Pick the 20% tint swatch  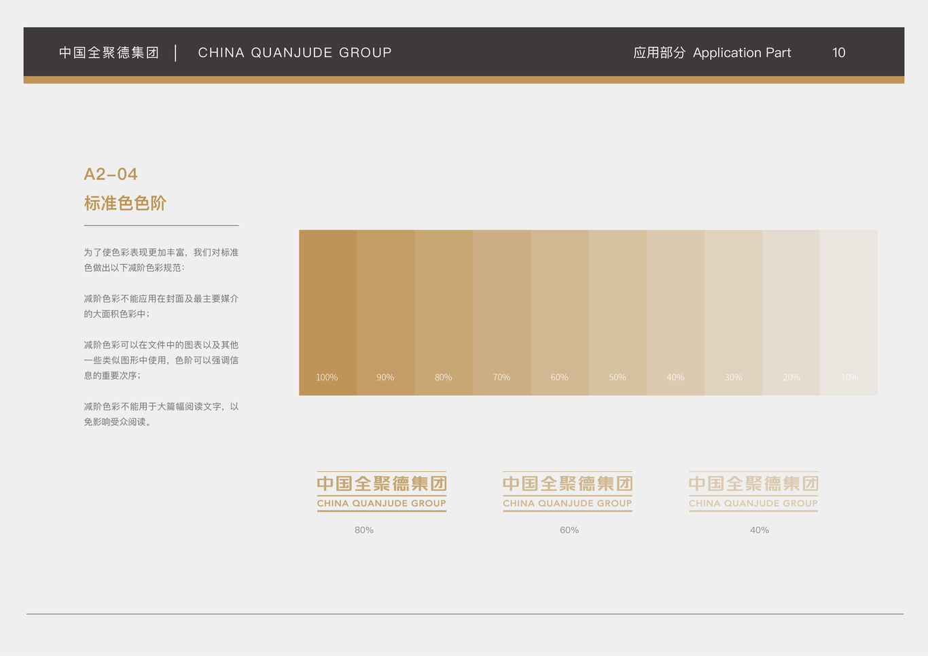(x=791, y=312)
